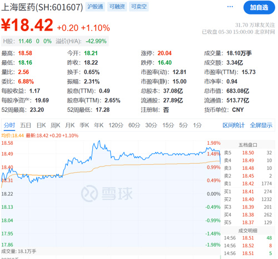The image size is (278, 259).
Task: Switch to 15分 chart tab
Action: [168, 125]
